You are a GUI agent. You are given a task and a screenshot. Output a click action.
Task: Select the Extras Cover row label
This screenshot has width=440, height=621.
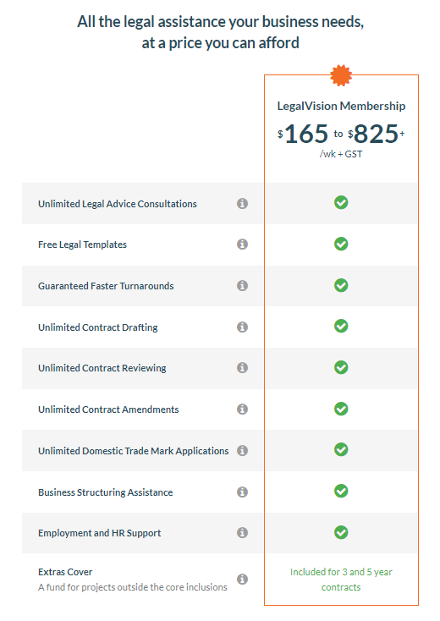tap(65, 572)
